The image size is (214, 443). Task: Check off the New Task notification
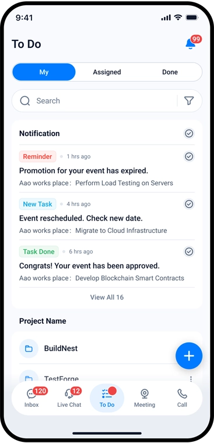[189, 204]
